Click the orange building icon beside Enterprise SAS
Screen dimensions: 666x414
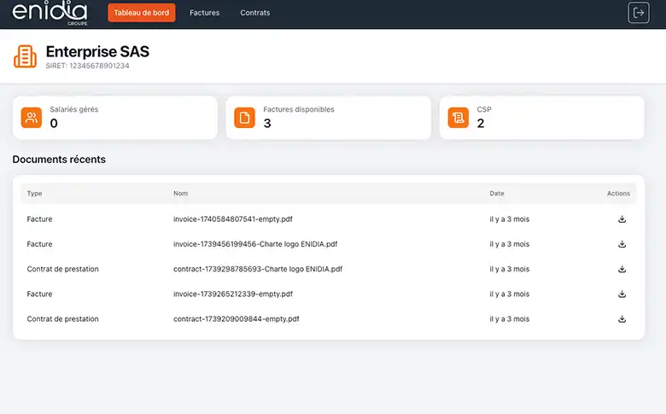point(25,57)
